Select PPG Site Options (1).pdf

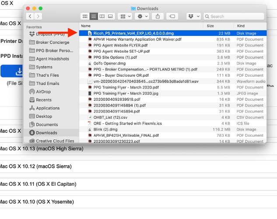[173, 57]
